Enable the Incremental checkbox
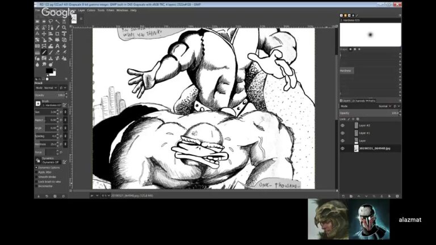Image resolution: width=436 pixels, height=245 pixels. (x=36, y=186)
